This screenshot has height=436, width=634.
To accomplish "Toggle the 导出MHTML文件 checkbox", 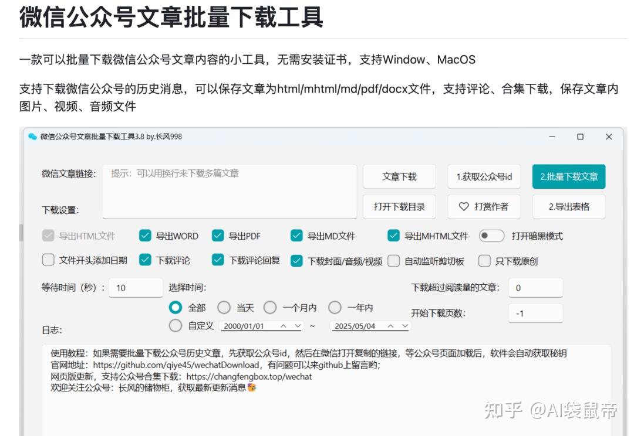I will point(393,236).
